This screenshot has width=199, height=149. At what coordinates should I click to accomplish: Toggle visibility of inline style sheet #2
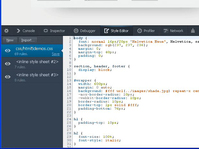[x=8, y=64]
